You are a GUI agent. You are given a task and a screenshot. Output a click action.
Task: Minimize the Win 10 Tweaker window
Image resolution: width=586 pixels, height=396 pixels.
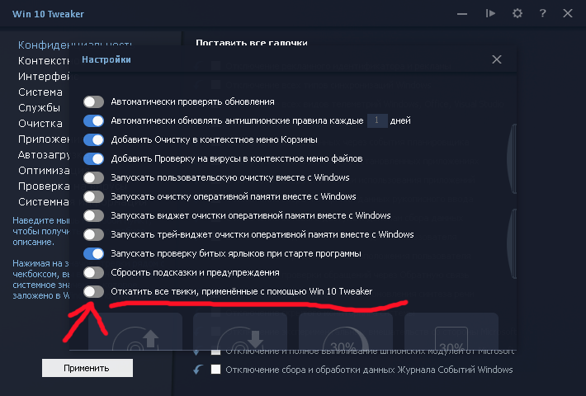(462, 14)
